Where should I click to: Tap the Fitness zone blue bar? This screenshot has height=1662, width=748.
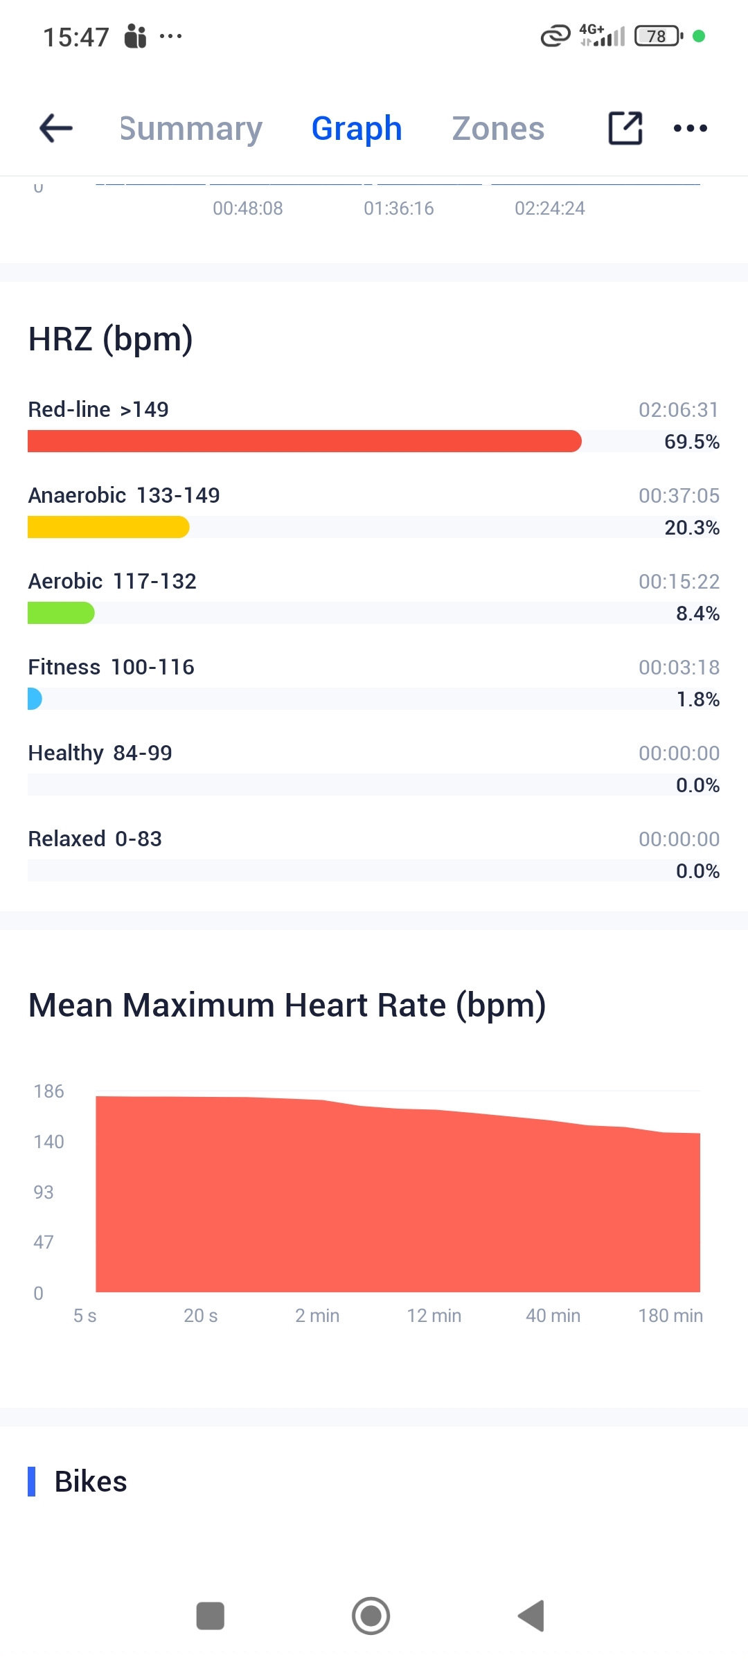[35, 699]
